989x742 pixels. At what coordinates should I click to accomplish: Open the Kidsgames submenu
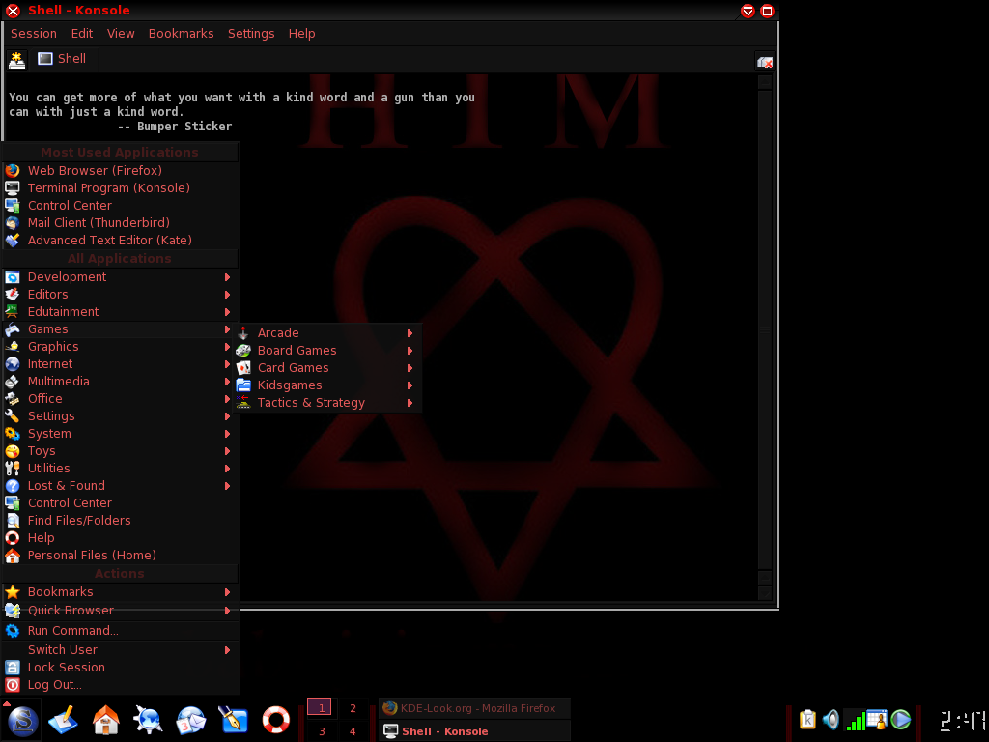(x=327, y=385)
